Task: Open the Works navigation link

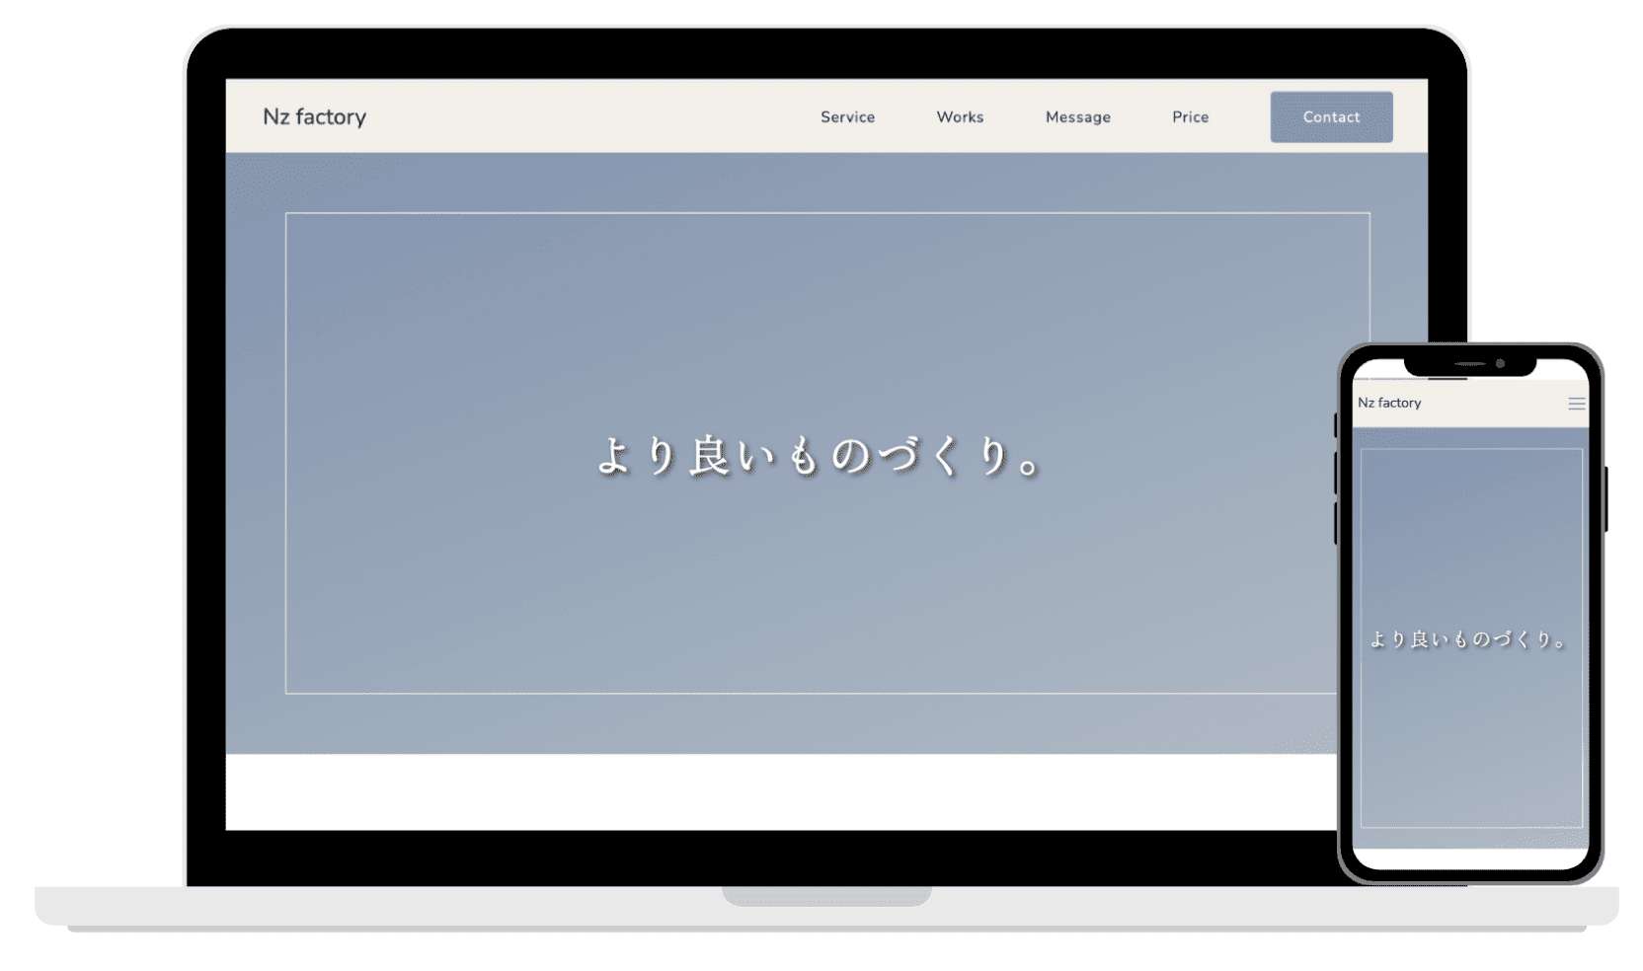Action: [960, 116]
